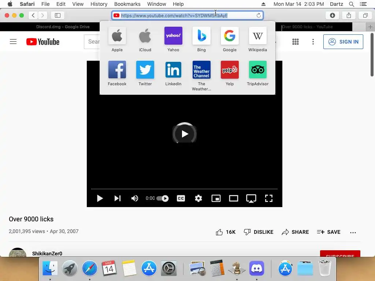This screenshot has width=375, height=281.
Task: Open the Bing favorite icon
Action: pyautogui.click(x=201, y=36)
